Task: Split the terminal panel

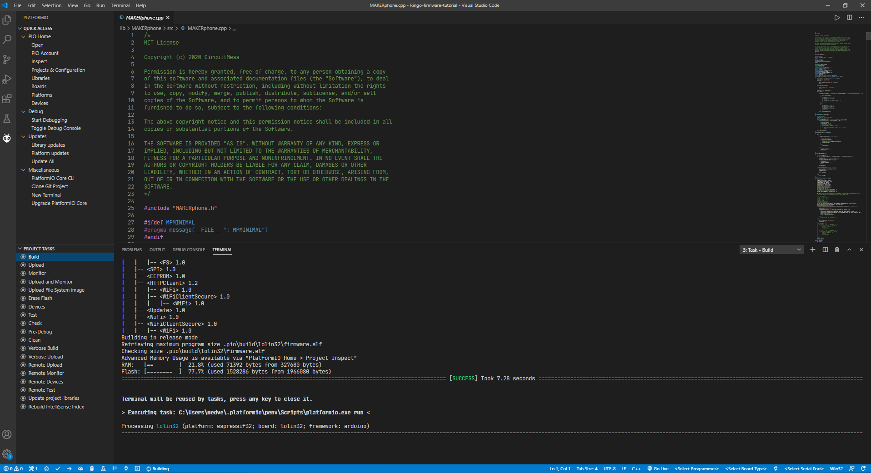Action: 825,249
